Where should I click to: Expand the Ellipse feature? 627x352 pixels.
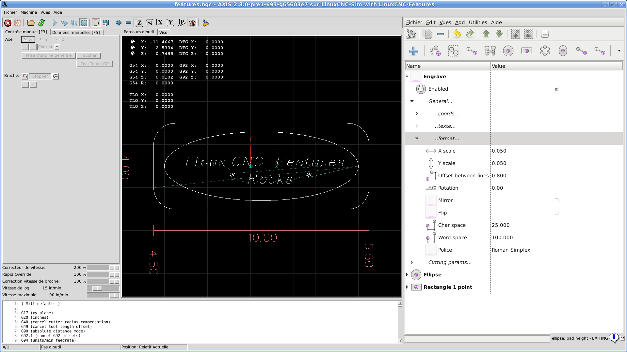coord(407,275)
